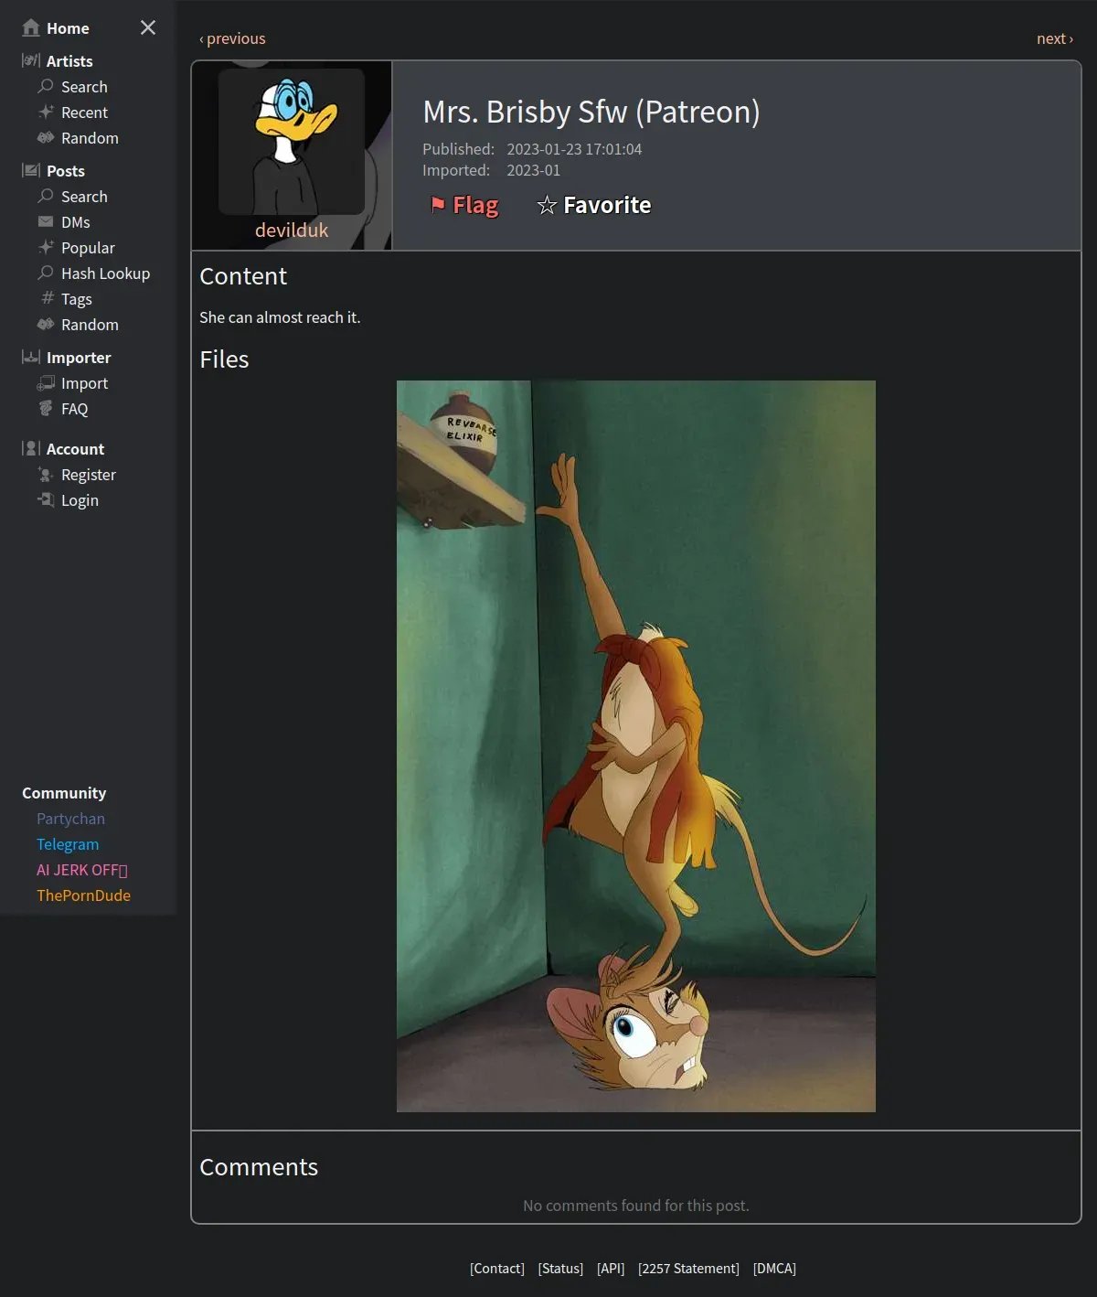Click the ThePornDude link

(x=83, y=895)
